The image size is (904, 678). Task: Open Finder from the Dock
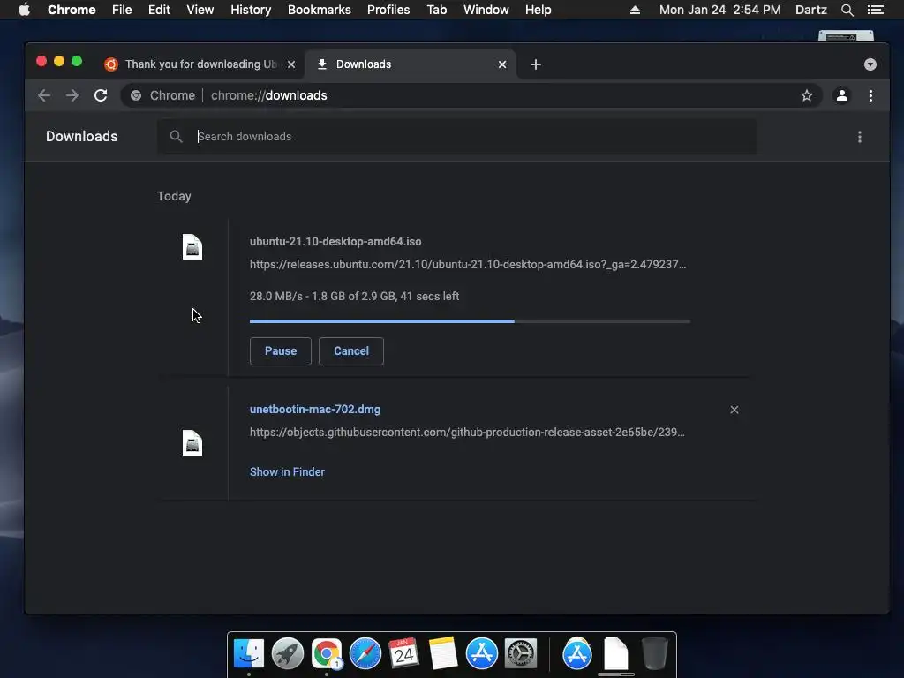pyautogui.click(x=249, y=653)
